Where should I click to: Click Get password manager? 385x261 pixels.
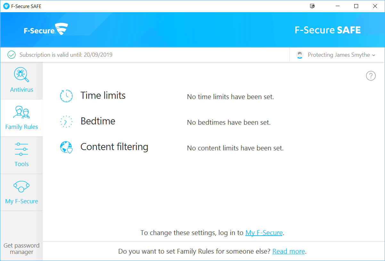pyautogui.click(x=21, y=248)
